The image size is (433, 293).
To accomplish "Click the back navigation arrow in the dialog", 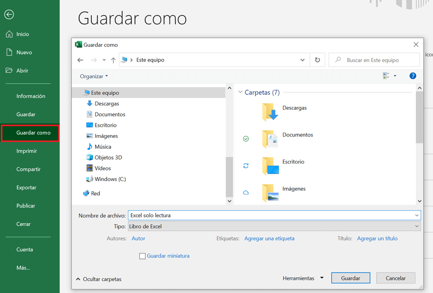I will (81, 60).
